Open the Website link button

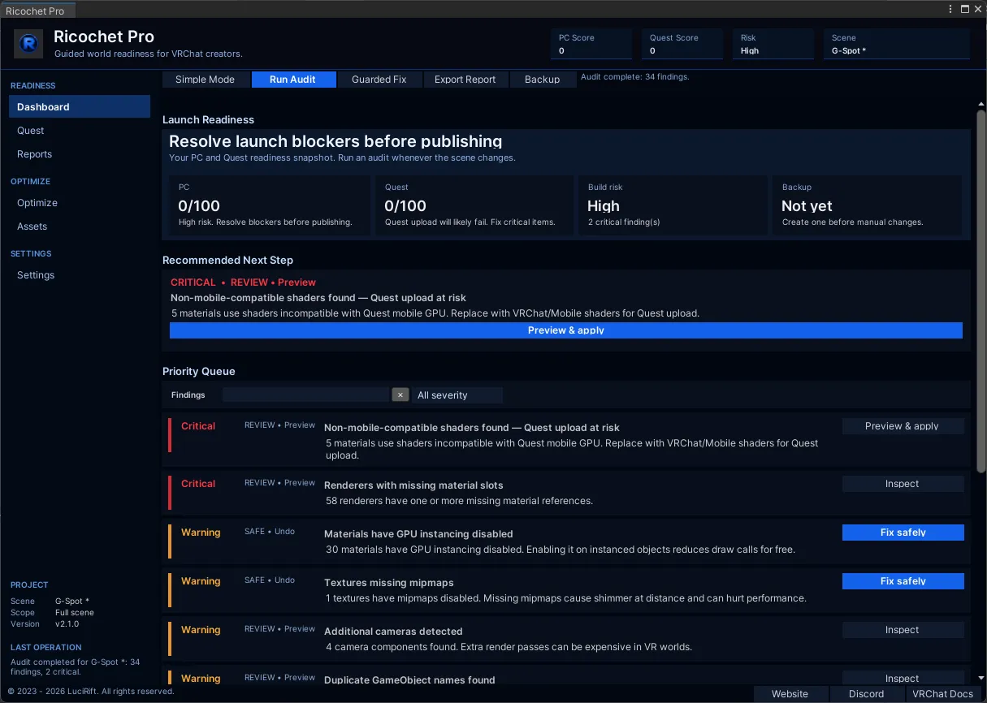[x=790, y=694]
